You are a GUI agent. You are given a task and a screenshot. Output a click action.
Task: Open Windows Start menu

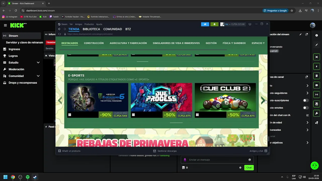(x=5, y=177)
